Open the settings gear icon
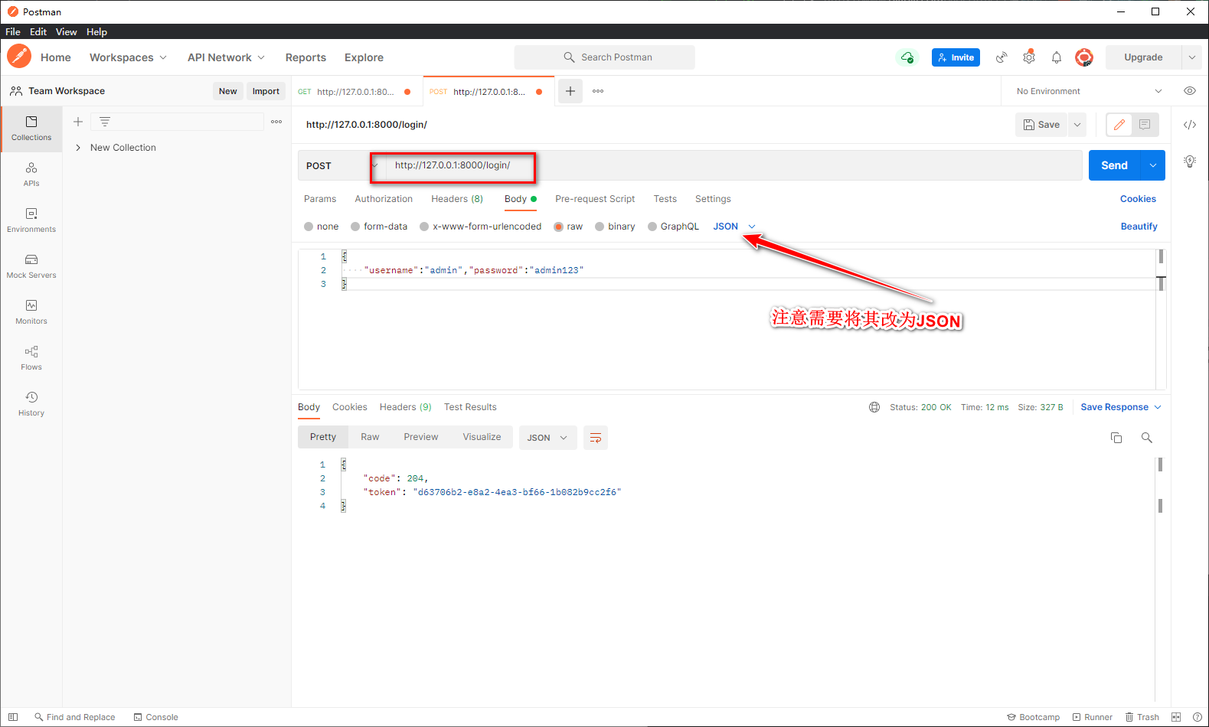The width and height of the screenshot is (1209, 727). pos(1029,57)
